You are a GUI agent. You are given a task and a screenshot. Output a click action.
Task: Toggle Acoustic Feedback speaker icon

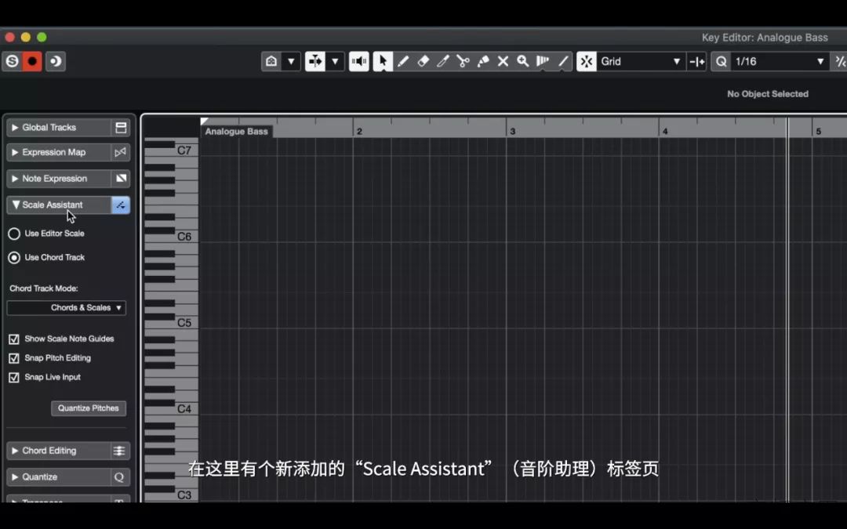pos(358,61)
